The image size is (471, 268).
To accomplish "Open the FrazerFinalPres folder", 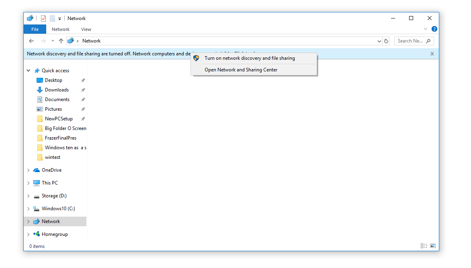I will point(60,138).
